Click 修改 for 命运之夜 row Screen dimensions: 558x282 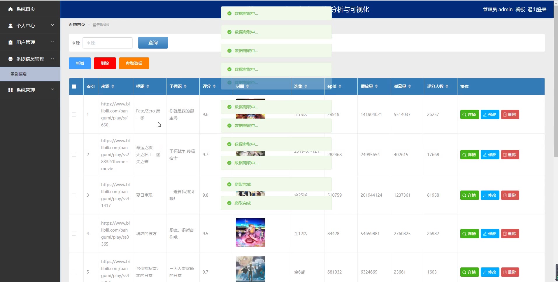point(490,155)
